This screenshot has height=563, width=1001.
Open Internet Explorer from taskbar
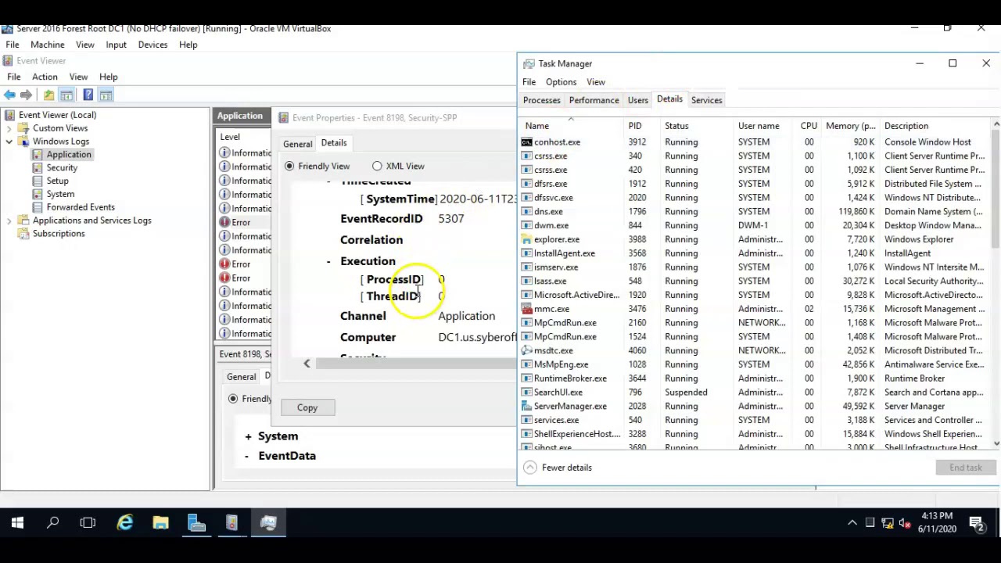pyautogui.click(x=125, y=522)
